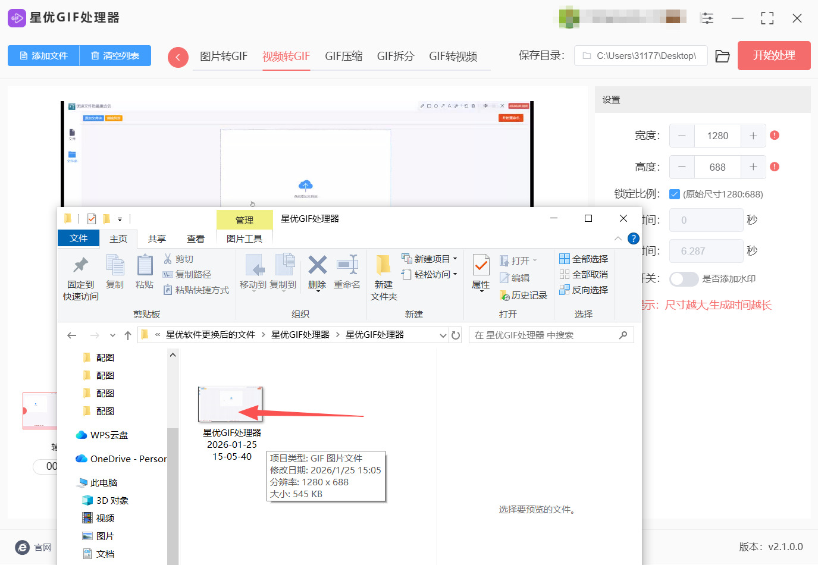
Task: Open the 查看 tab in Explorer
Action: (x=196, y=239)
